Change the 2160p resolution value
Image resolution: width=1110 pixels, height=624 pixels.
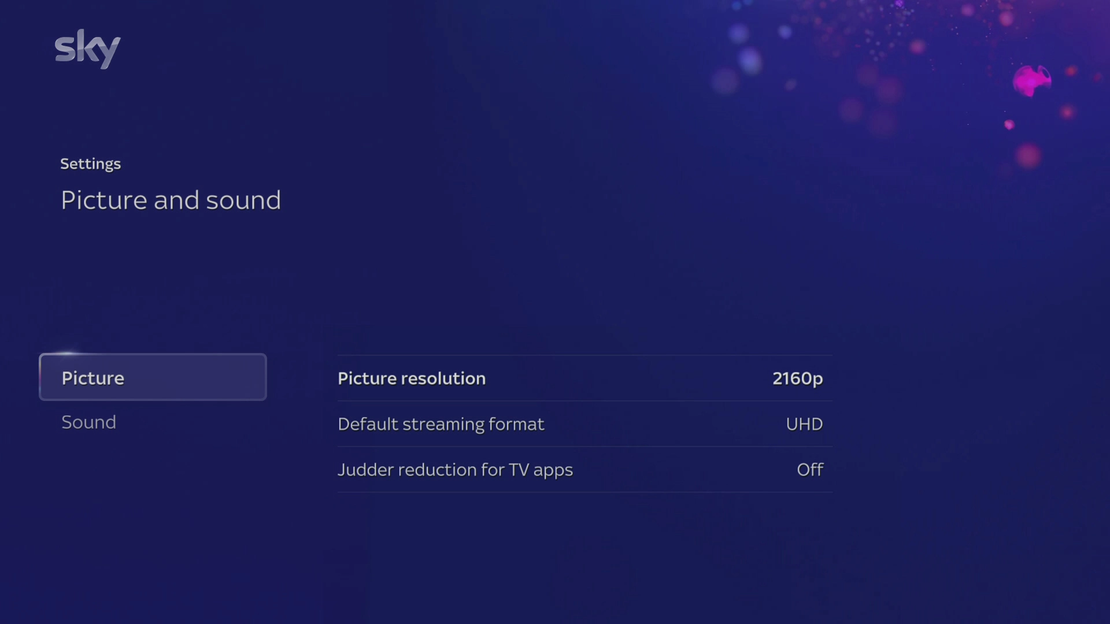tap(797, 378)
